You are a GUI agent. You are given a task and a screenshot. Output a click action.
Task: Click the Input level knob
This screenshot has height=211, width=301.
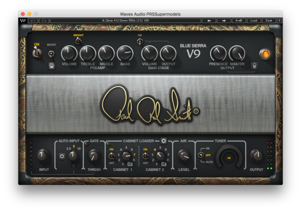point(43,156)
